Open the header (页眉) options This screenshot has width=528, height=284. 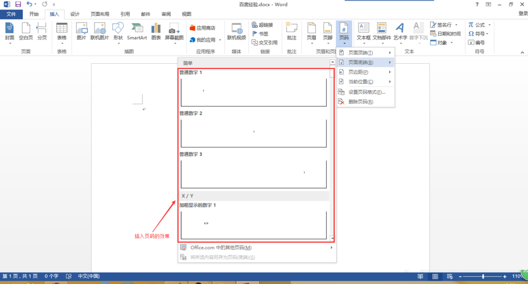pos(312,33)
